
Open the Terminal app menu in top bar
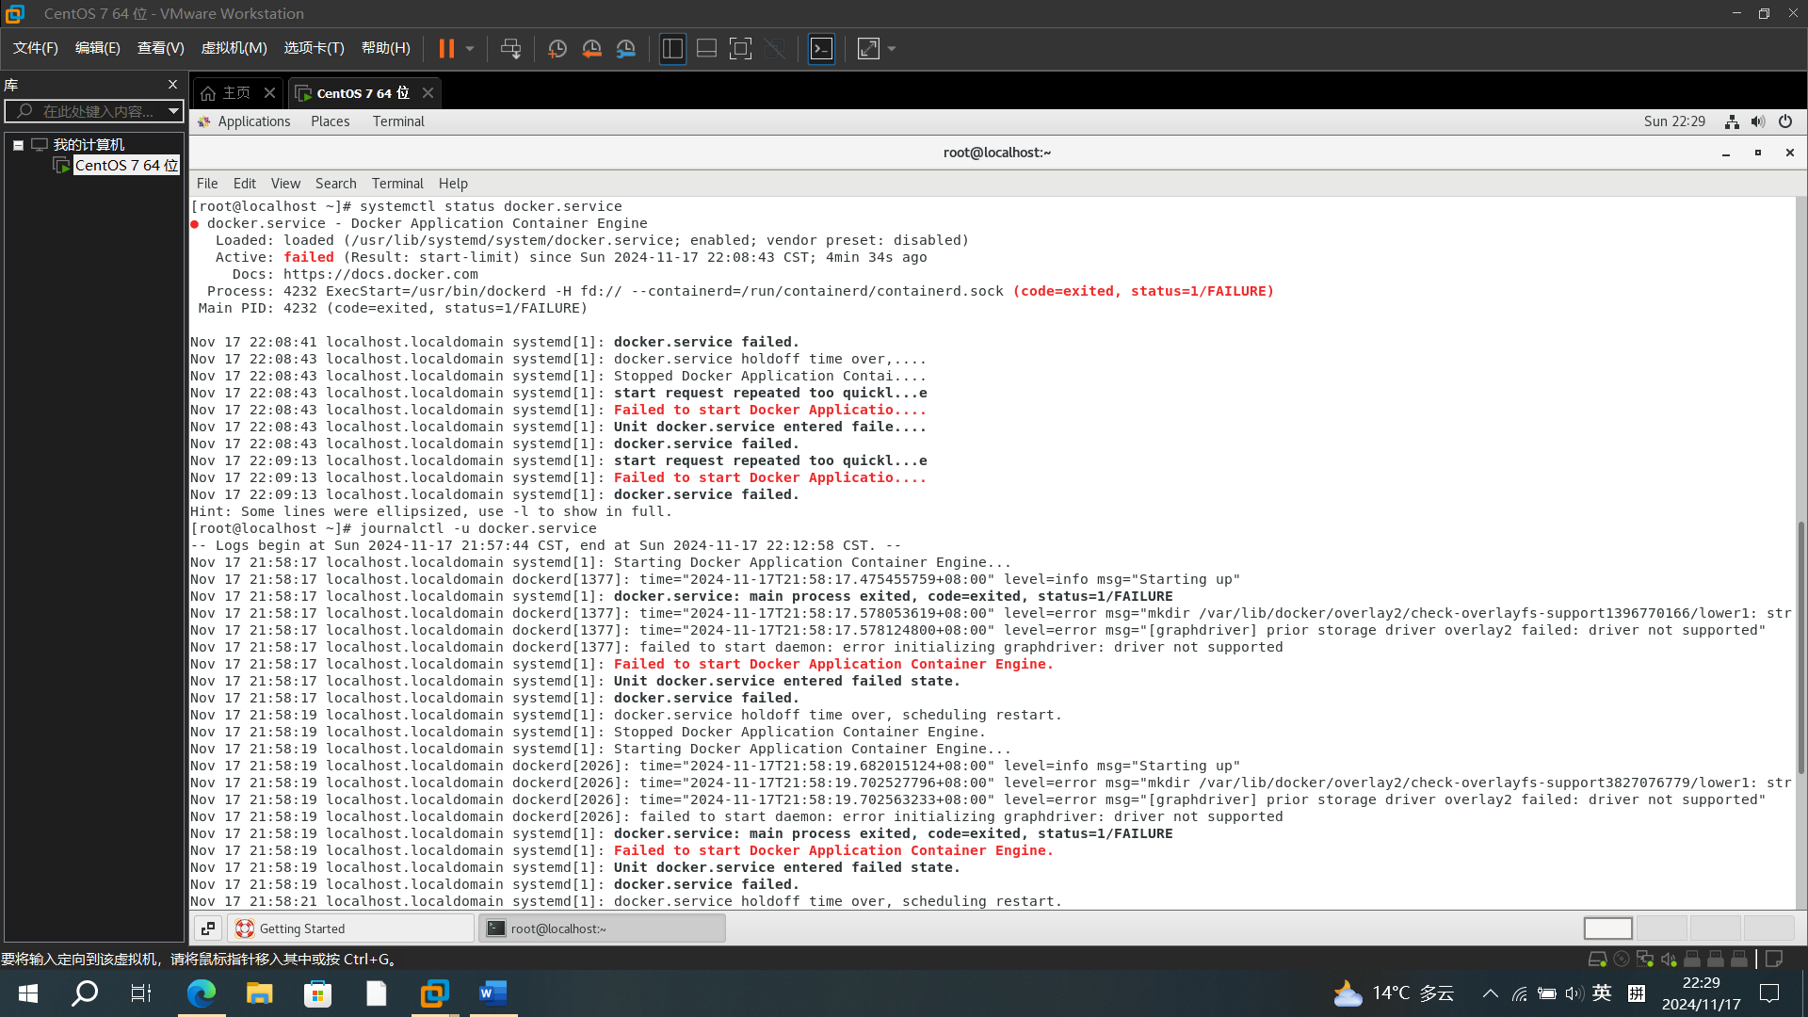tap(398, 121)
